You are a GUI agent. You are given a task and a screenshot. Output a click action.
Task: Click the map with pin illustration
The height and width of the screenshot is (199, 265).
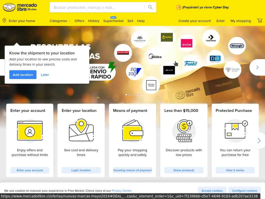click(x=81, y=130)
